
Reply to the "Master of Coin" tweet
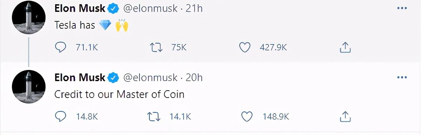[61, 116]
